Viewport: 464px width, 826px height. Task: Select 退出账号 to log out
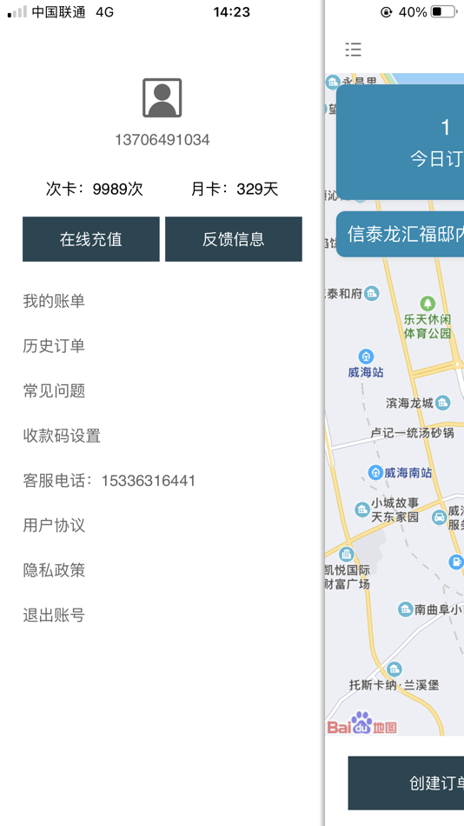(54, 615)
